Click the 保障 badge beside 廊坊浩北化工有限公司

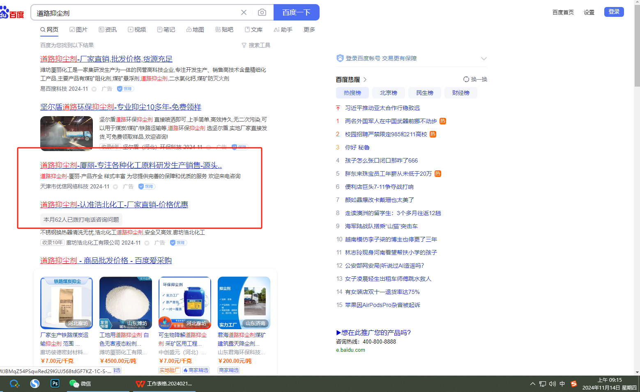(178, 243)
